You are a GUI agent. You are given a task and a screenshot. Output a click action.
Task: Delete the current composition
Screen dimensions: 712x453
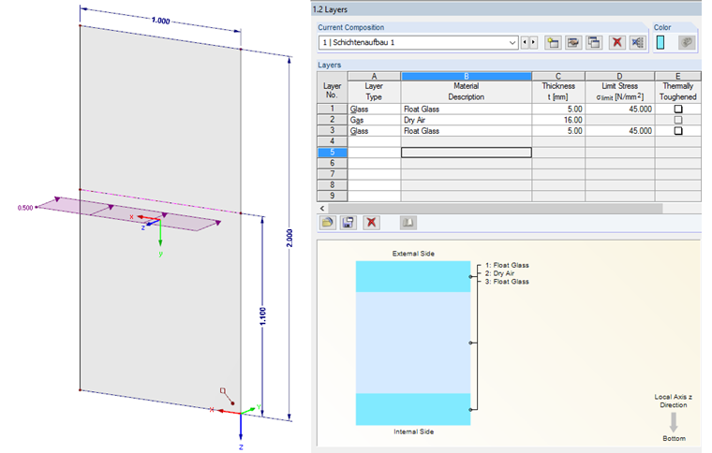tap(616, 43)
